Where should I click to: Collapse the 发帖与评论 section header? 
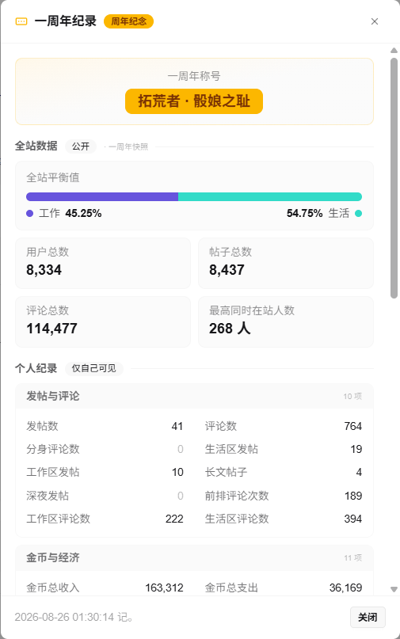tap(194, 396)
